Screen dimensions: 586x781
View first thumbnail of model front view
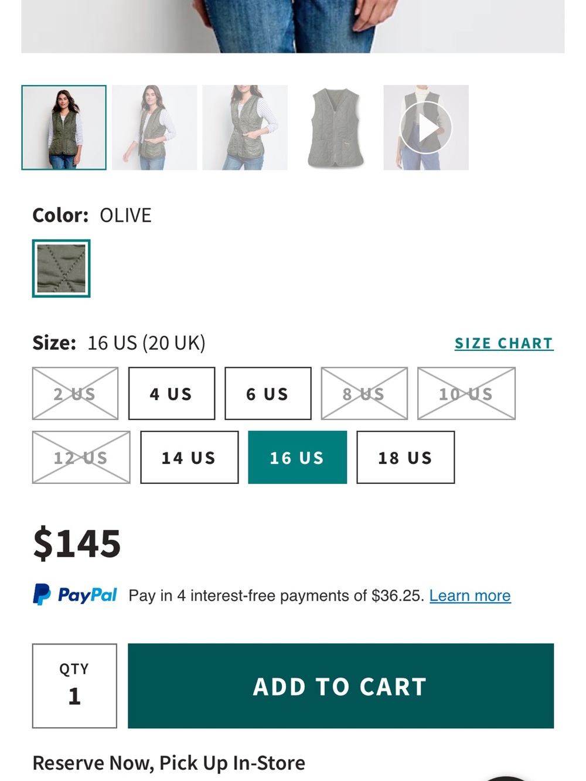pos(64,128)
